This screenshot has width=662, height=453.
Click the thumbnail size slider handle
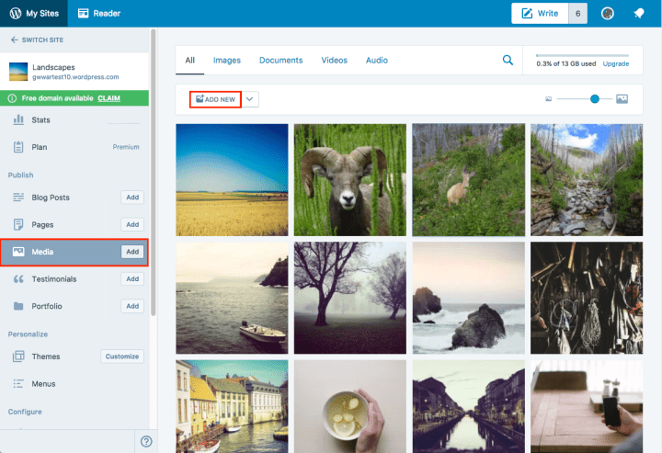point(595,98)
